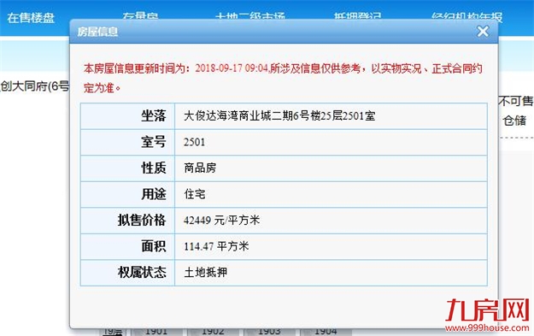This screenshot has height=336, width=534.
Task: Click the 室号 label cell
Action: tap(127, 142)
